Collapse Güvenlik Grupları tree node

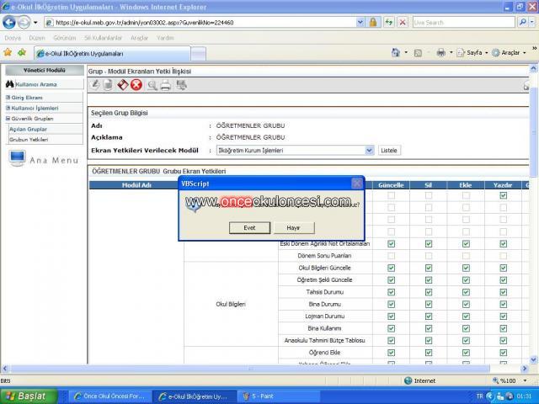[x=8, y=119]
